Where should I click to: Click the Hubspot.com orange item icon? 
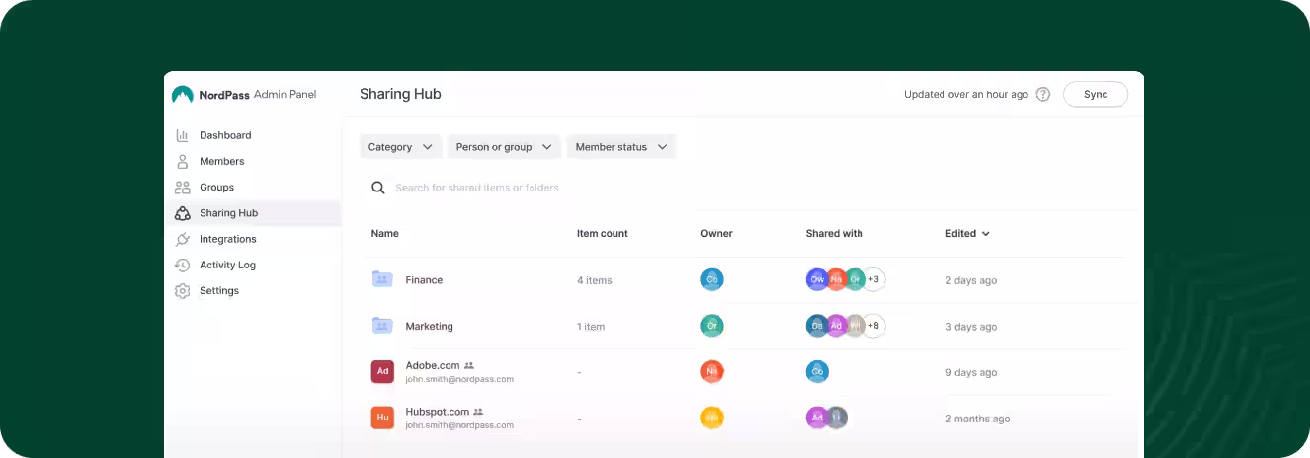tap(382, 418)
